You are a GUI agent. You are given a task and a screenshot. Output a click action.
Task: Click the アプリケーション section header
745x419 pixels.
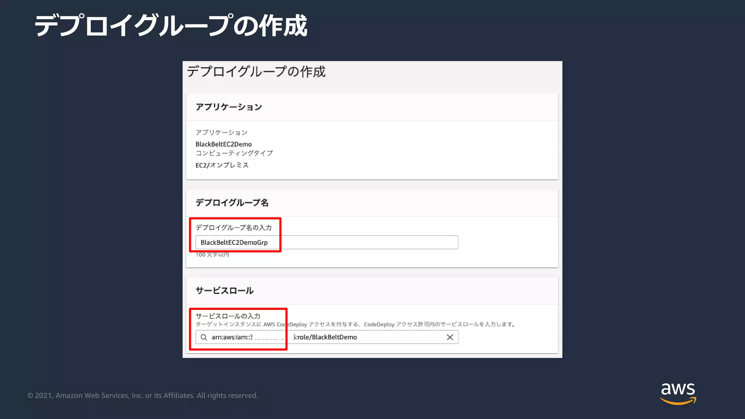229,107
